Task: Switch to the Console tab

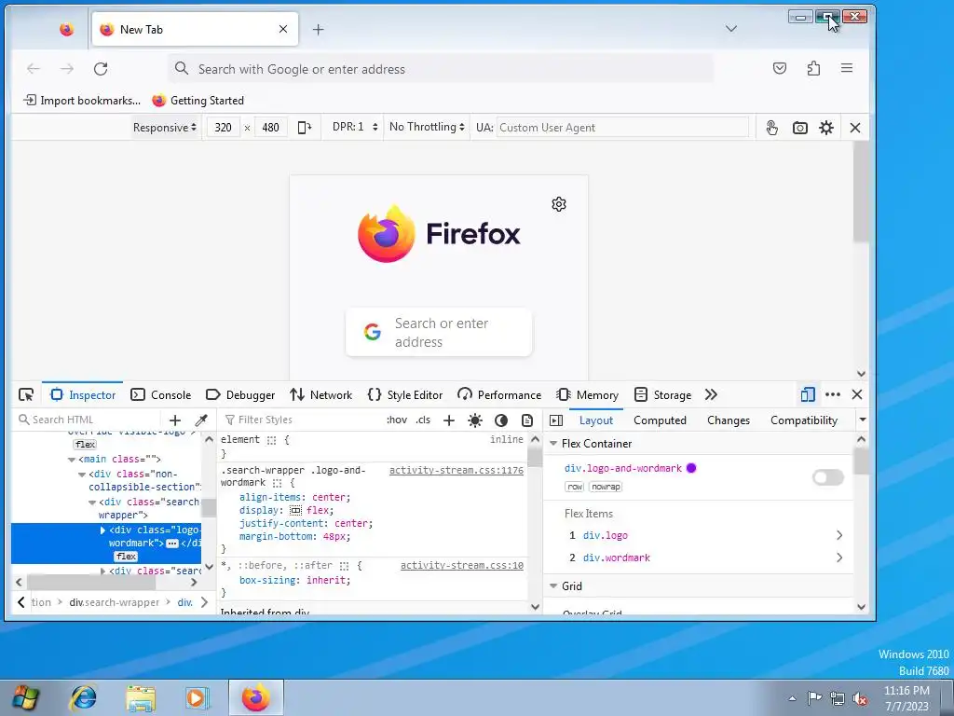Action: pyautogui.click(x=161, y=394)
